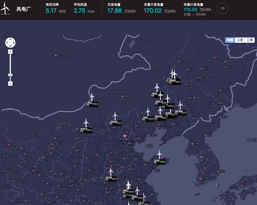Click the 大庆 city label
The height and width of the screenshot is (205, 257).
click(191, 69)
